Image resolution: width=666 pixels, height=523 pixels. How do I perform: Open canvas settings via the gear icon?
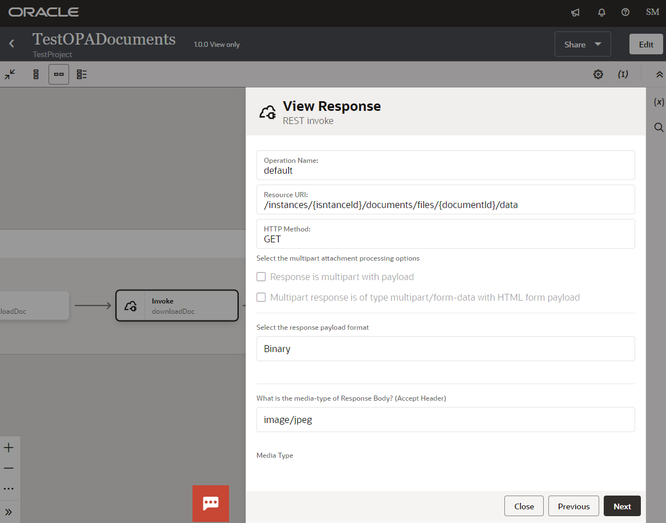(x=598, y=74)
